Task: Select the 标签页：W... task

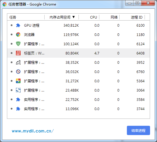Action: [34, 53]
